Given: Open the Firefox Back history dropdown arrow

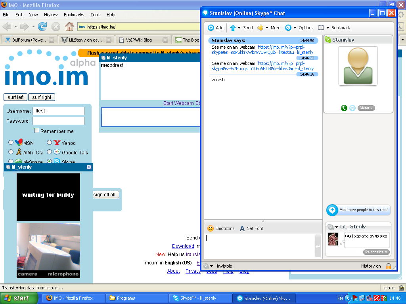Looking at the screenshot, I should [x=15, y=27].
